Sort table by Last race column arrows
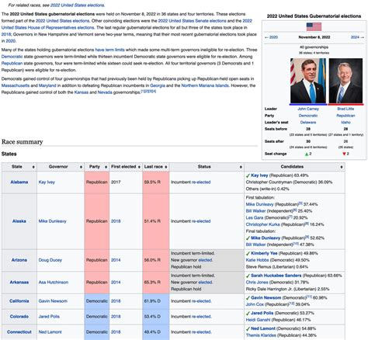This screenshot has width=368, height=340. (166, 167)
